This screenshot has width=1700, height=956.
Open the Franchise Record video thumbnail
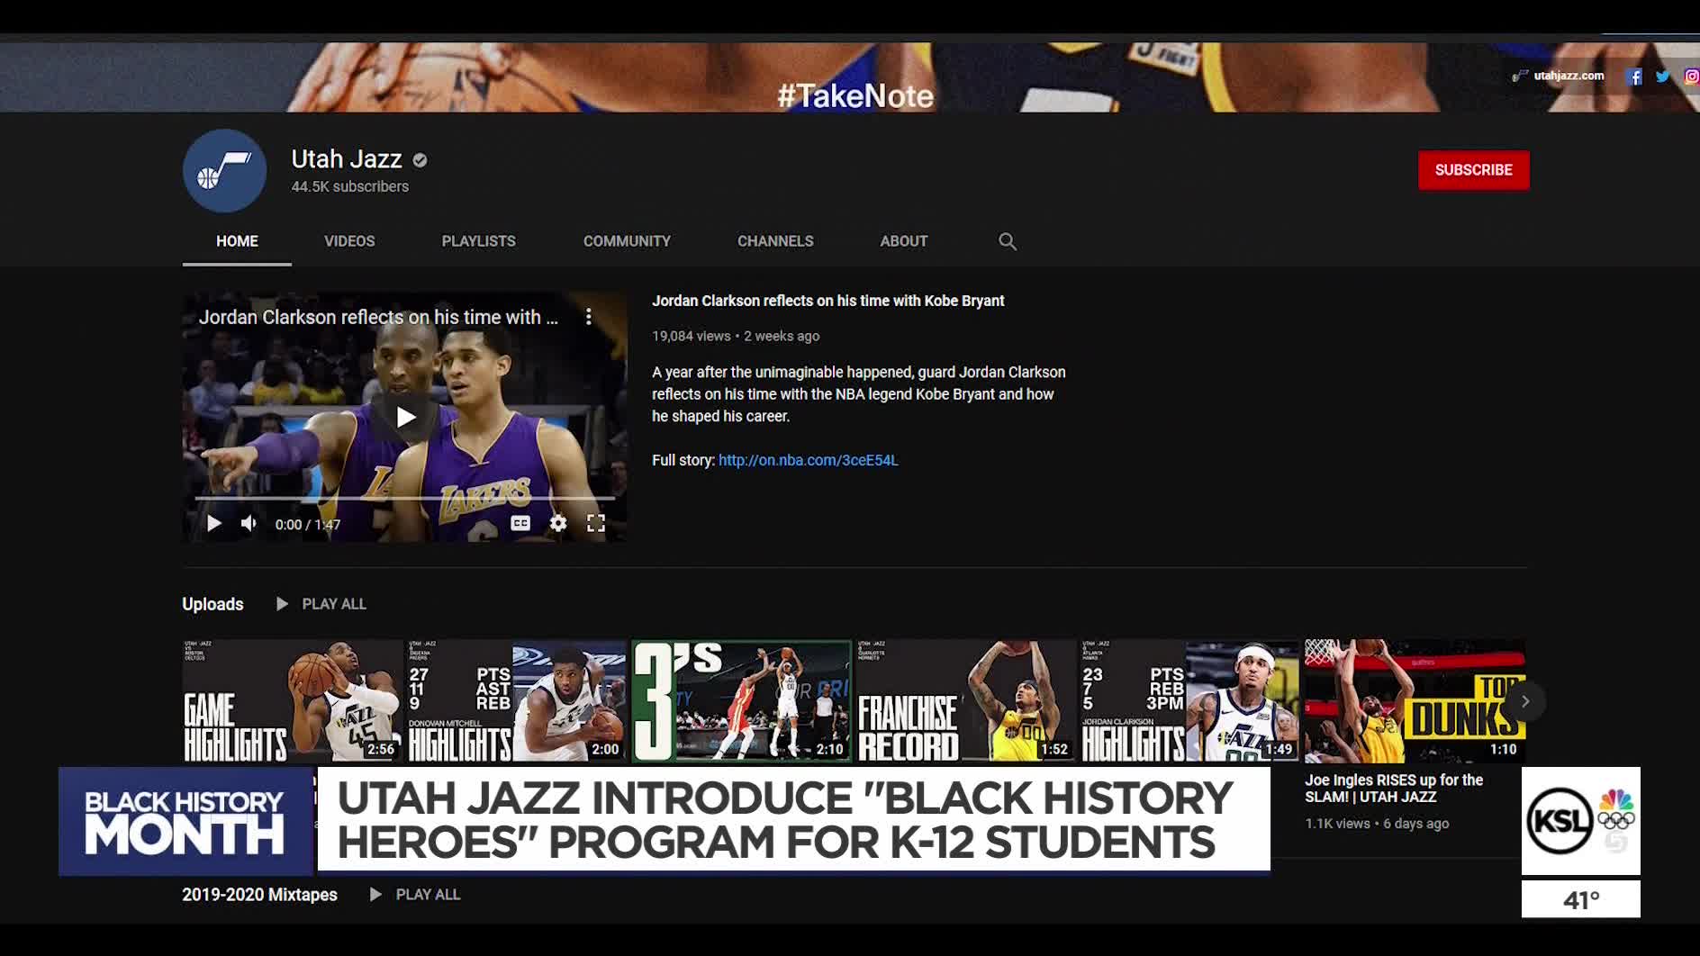[965, 701]
